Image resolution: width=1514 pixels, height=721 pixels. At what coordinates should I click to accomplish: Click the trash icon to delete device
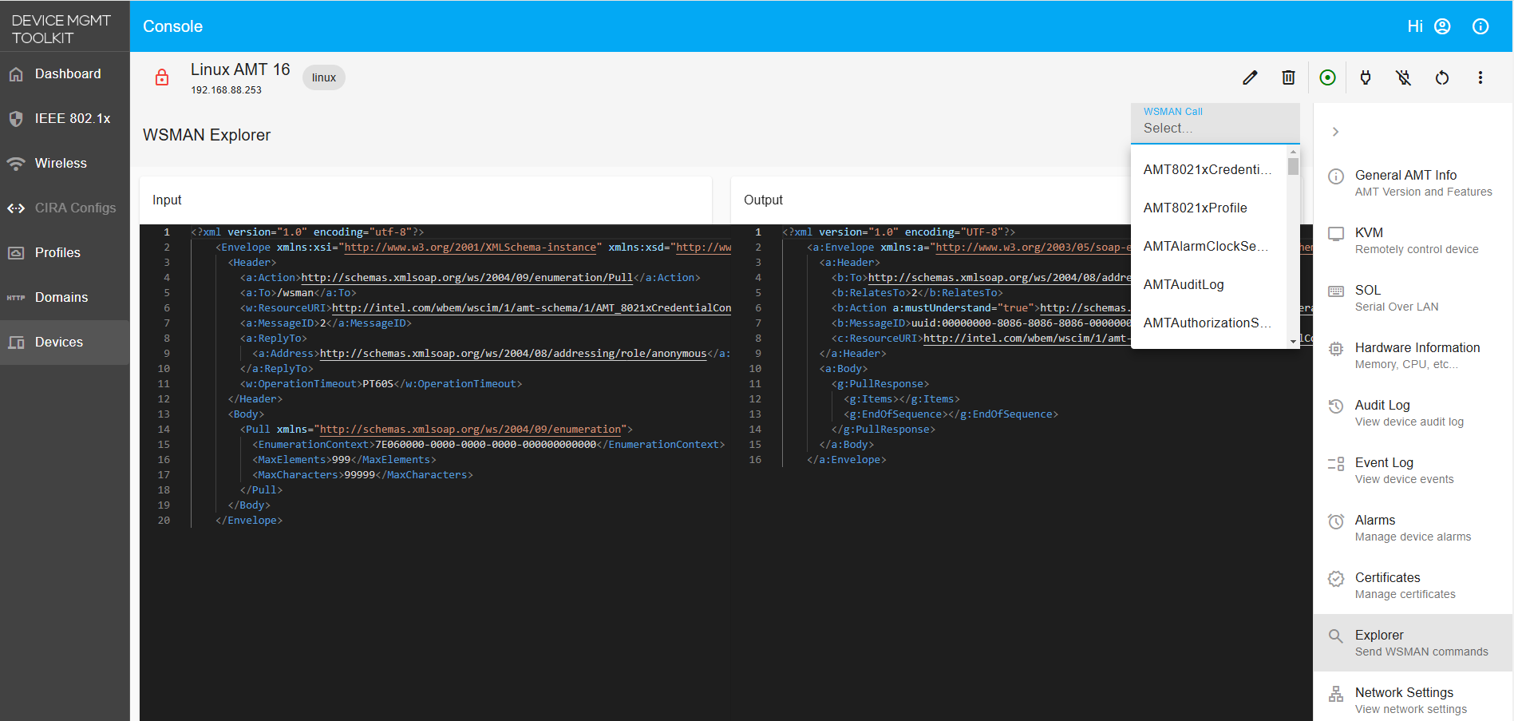pos(1287,77)
